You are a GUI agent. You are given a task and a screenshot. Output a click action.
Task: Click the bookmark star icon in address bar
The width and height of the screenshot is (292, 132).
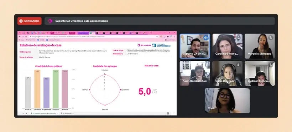pyautogui.click(x=157, y=37)
